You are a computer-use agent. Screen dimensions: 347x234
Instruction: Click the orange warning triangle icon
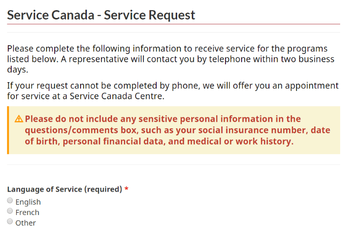19,119
